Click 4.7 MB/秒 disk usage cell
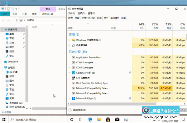Viewport: 187px width, 123px height. tap(166, 88)
